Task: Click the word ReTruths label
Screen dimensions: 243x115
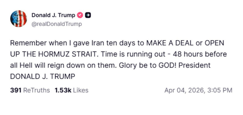Action: click(37, 90)
